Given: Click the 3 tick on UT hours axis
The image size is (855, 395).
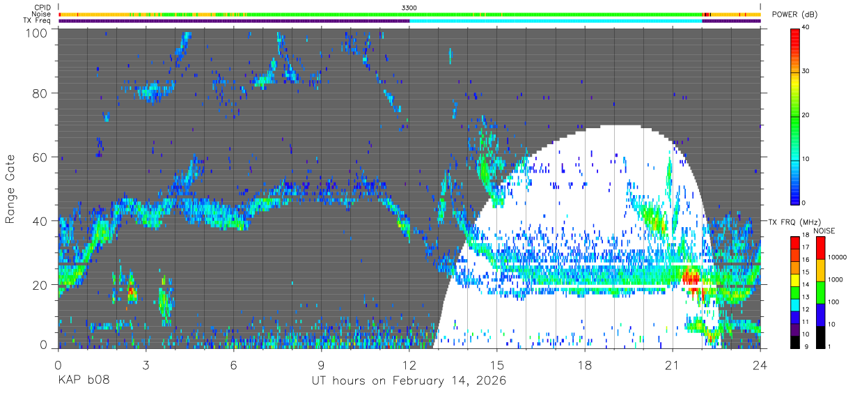Looking at the screenshot, I should point(146,364).
